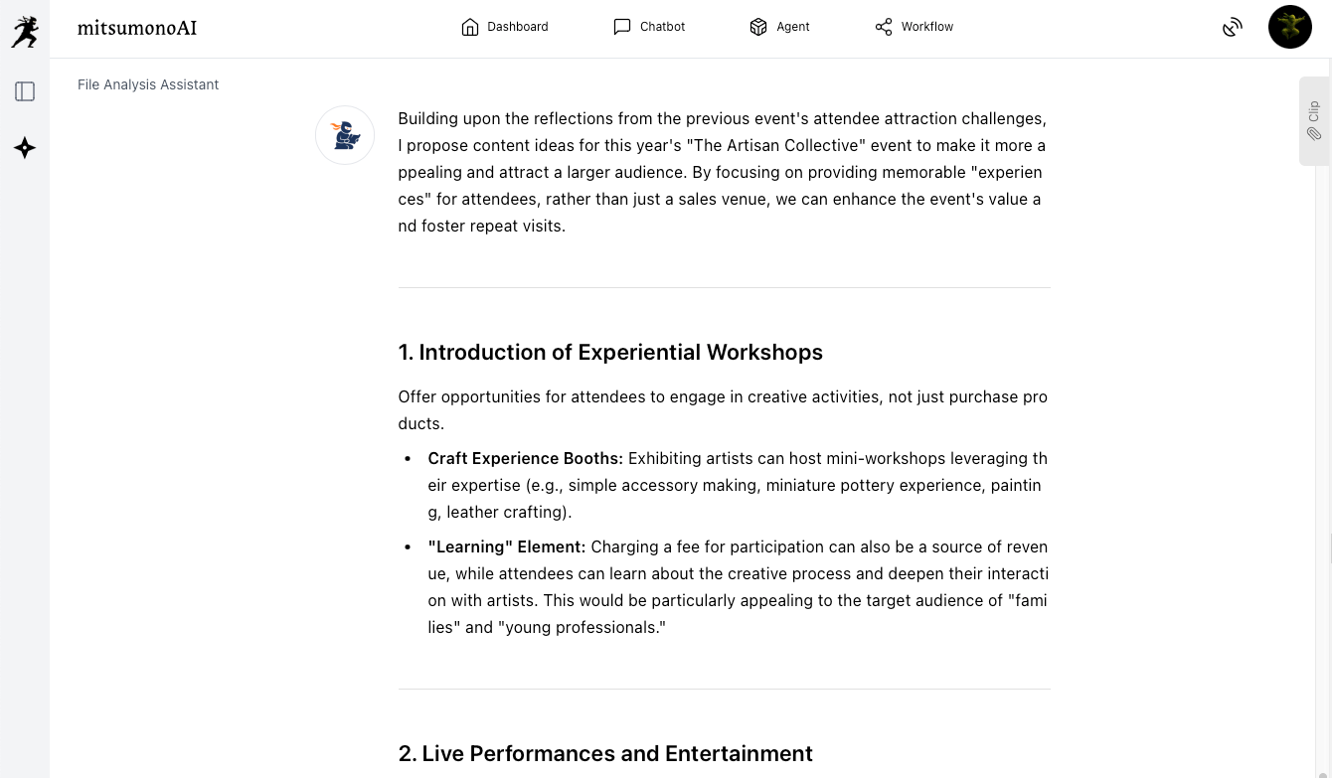Expand the Clip side panel tab

coord(1314,120)
